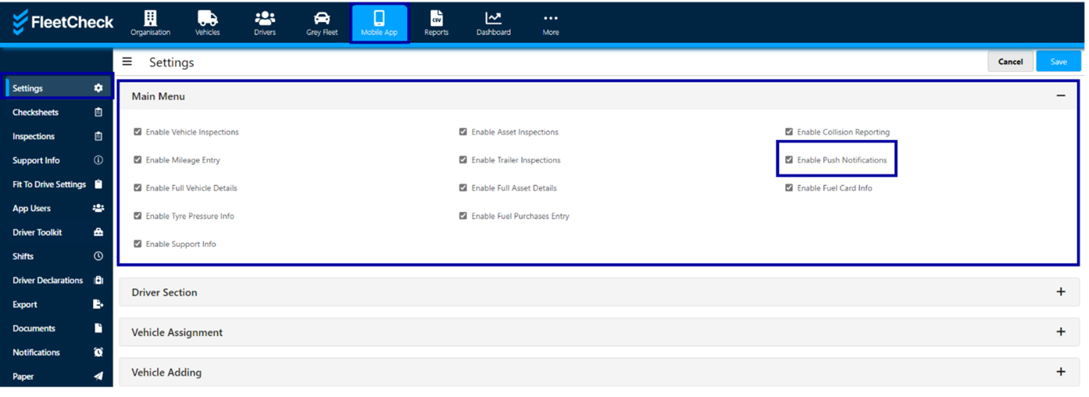Click the Save button
The width and height of the screenshot is (1089, 397).
(1058, 62)
